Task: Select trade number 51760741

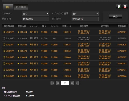Action: pyautogui.click(x=122, y=64)
